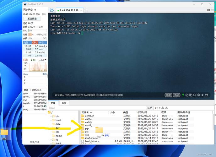Toggle terminal fullscreen window icon
The height and width of the screenshot is (157, 216).
point(206,95)
